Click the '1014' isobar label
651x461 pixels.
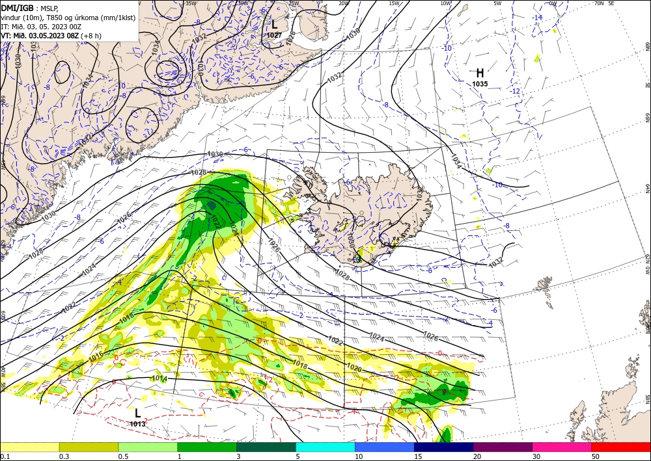159,378
